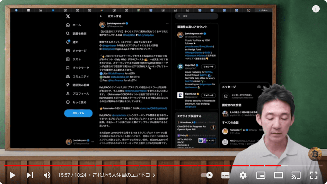The image size is (327, 184).
Task: Play the YouTube video
Action: (13, 175)
